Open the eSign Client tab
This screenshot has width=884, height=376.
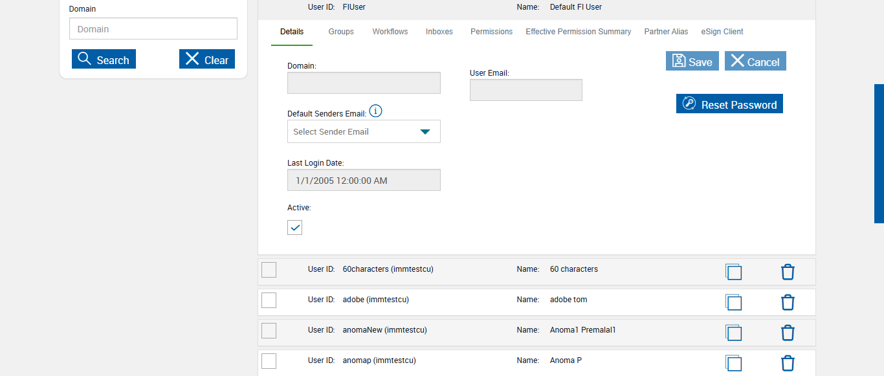[722, 32]
